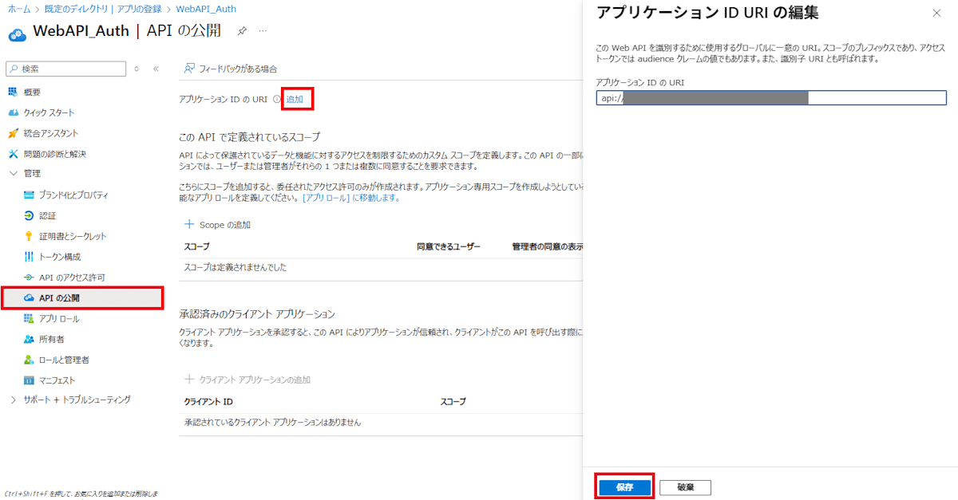
Task: Follow the [アプリ ロール] に移動します link
Action: pos(350,198)
